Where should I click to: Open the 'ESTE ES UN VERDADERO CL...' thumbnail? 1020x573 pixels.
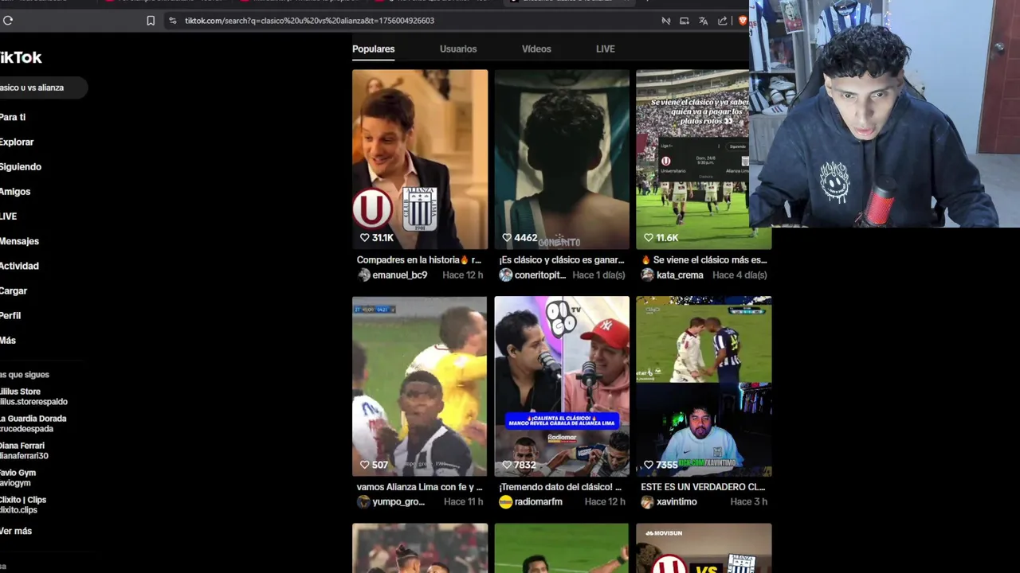tap(704, 387)
